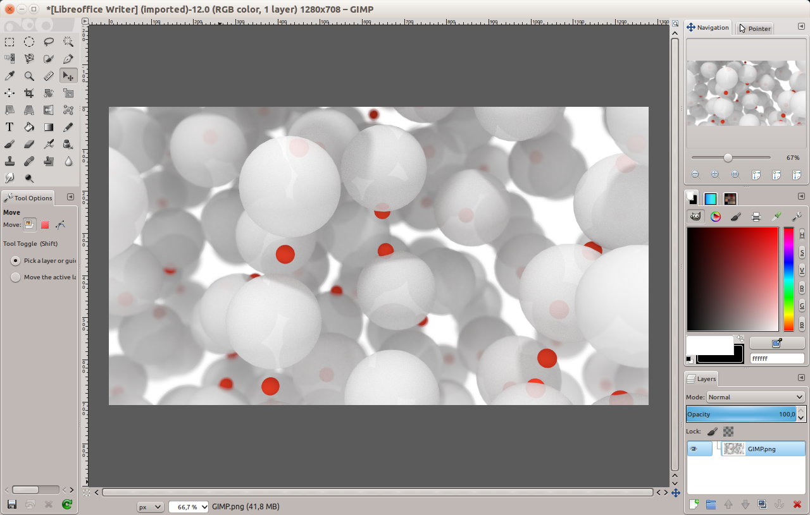Switch to the Navigation tab
Image resolution: width=810 pixels, height=515 pixels.
[708, 27]
